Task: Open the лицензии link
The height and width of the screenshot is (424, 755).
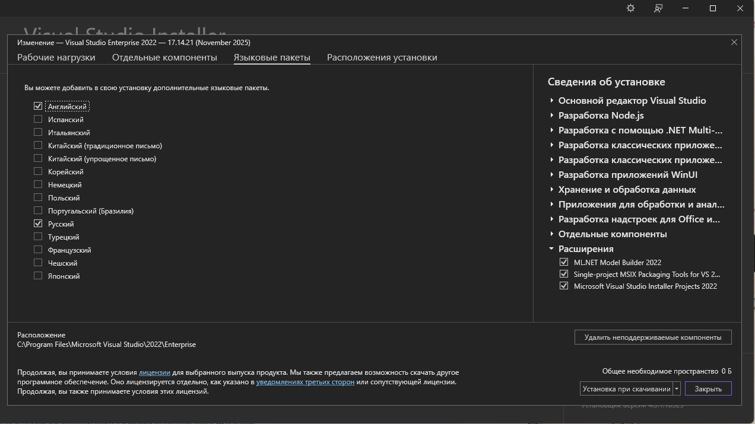Action: (154, 372)
